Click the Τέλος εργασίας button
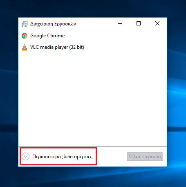Viewport: 186px width, 187px height. pos(145,157)
